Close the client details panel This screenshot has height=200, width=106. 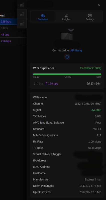pos(99,5)
